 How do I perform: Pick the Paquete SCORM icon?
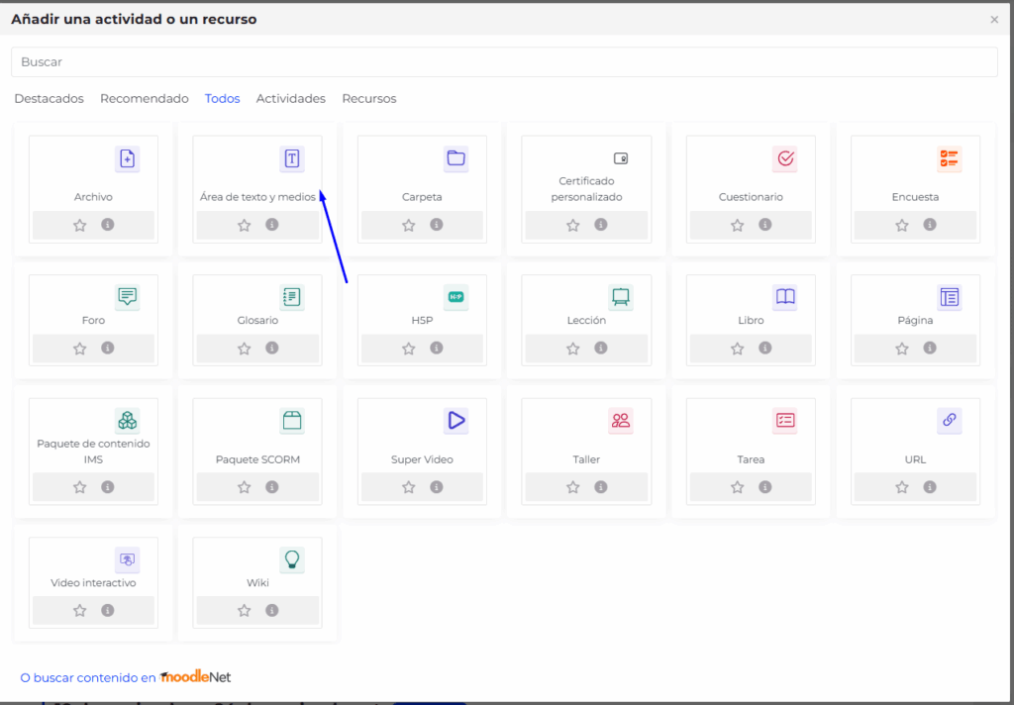pyautogui.click(x=291, y=421)
